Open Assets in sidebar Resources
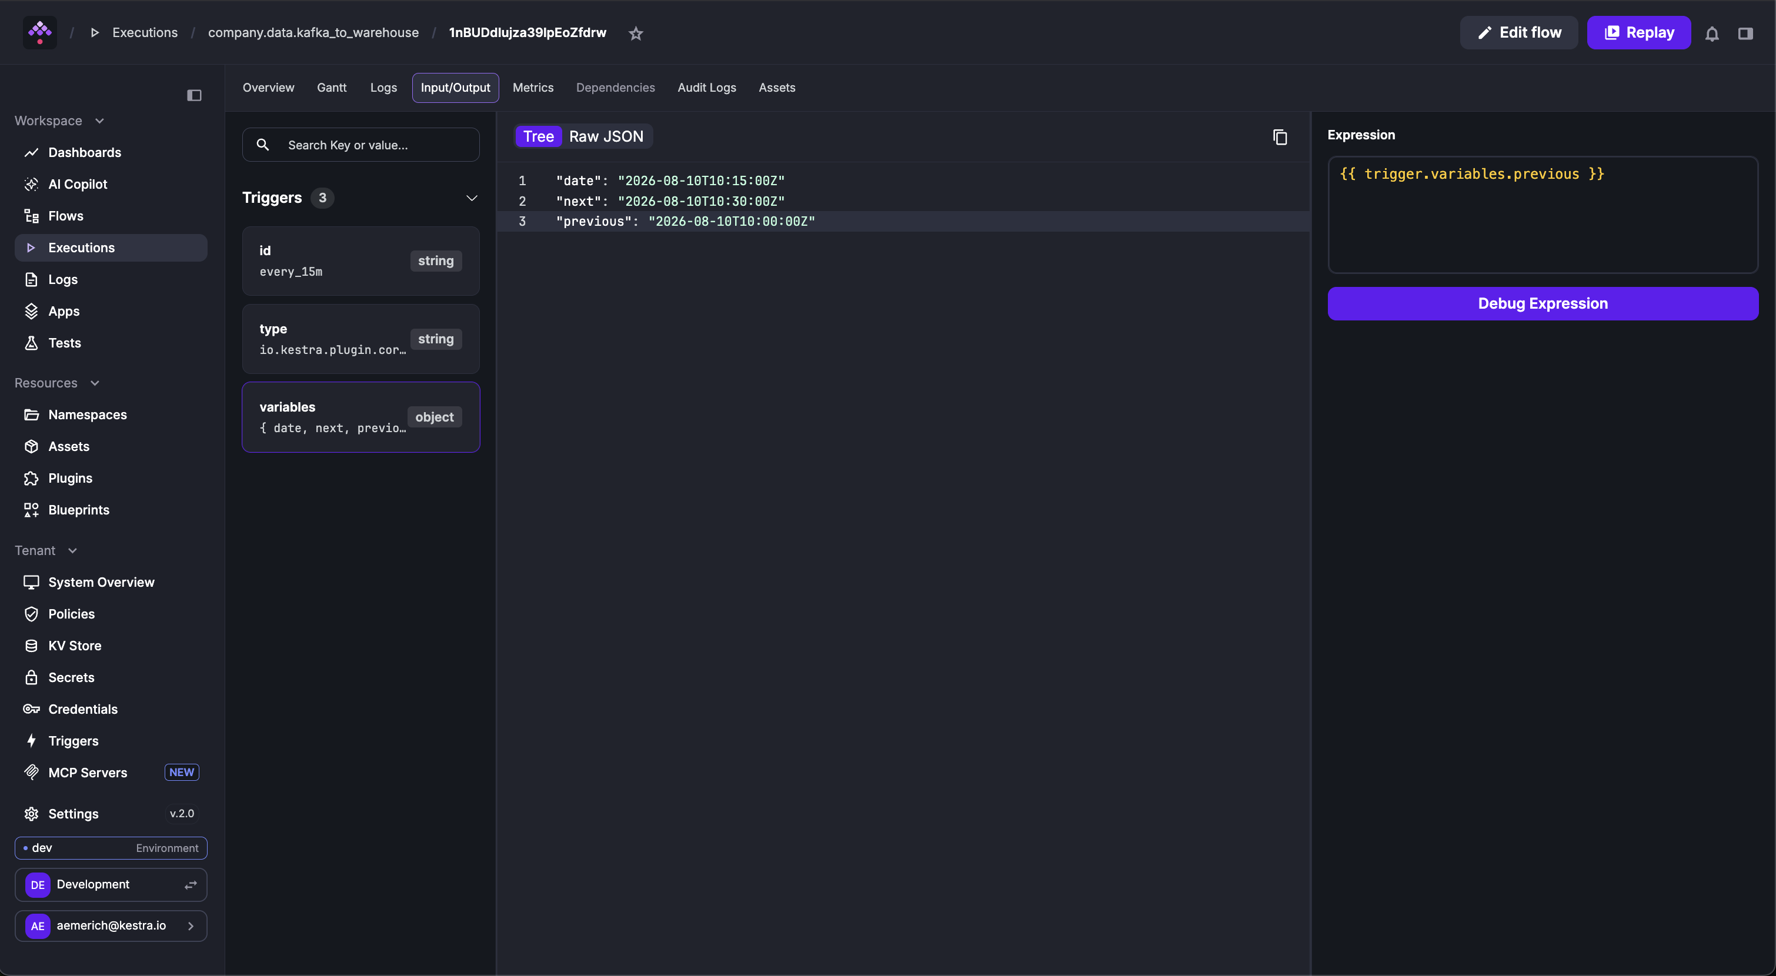 point(111,446)
